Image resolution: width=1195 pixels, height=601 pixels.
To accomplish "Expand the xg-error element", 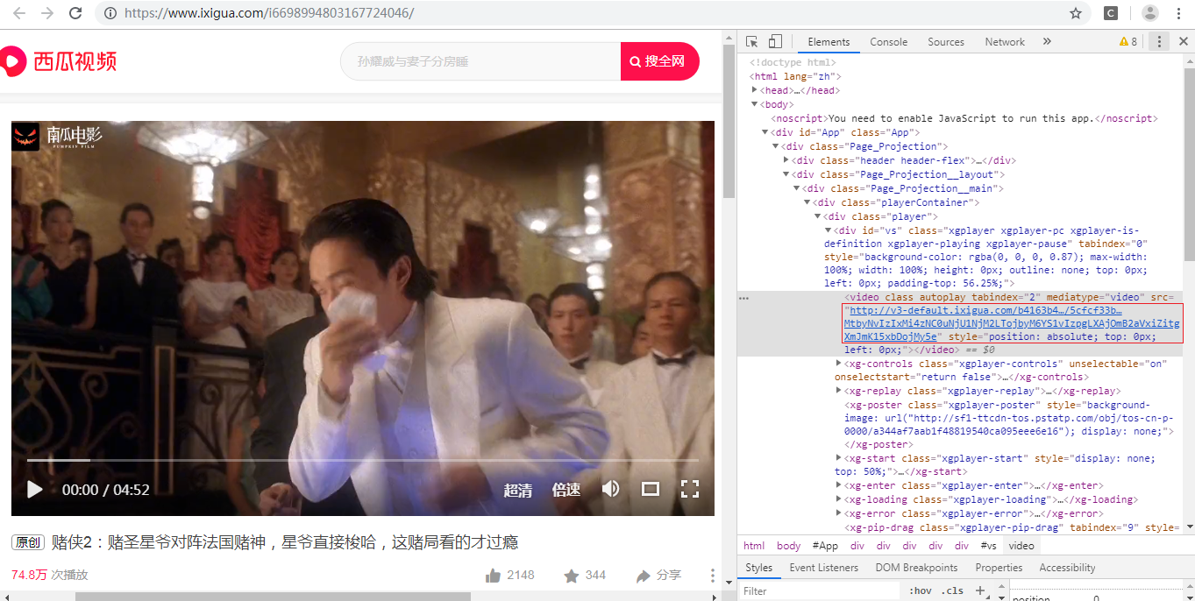I will click(839, 513).
